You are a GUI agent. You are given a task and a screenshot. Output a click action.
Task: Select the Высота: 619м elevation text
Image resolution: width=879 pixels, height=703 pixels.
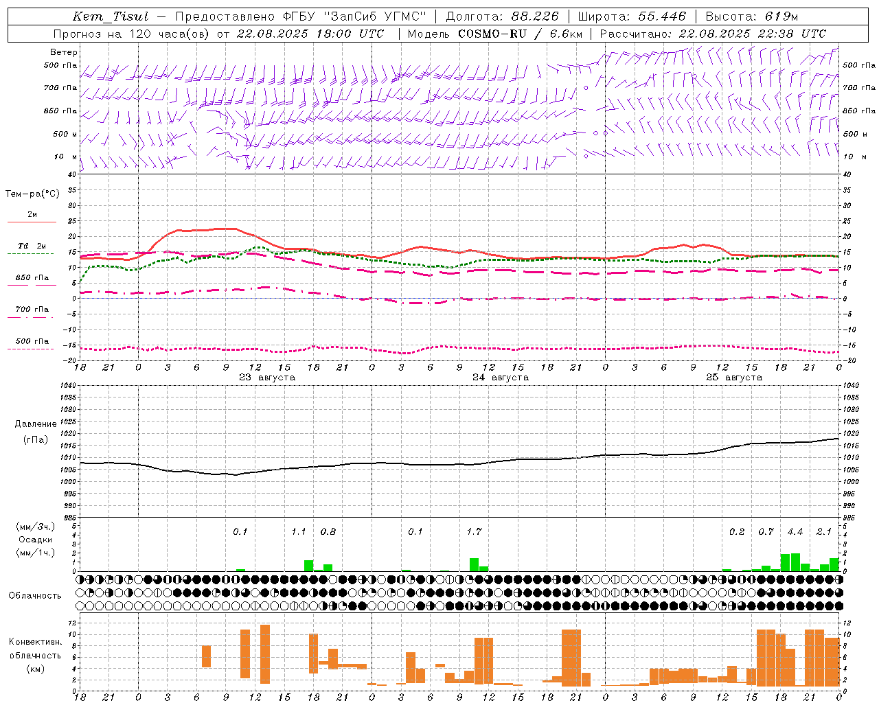point(752,16)
